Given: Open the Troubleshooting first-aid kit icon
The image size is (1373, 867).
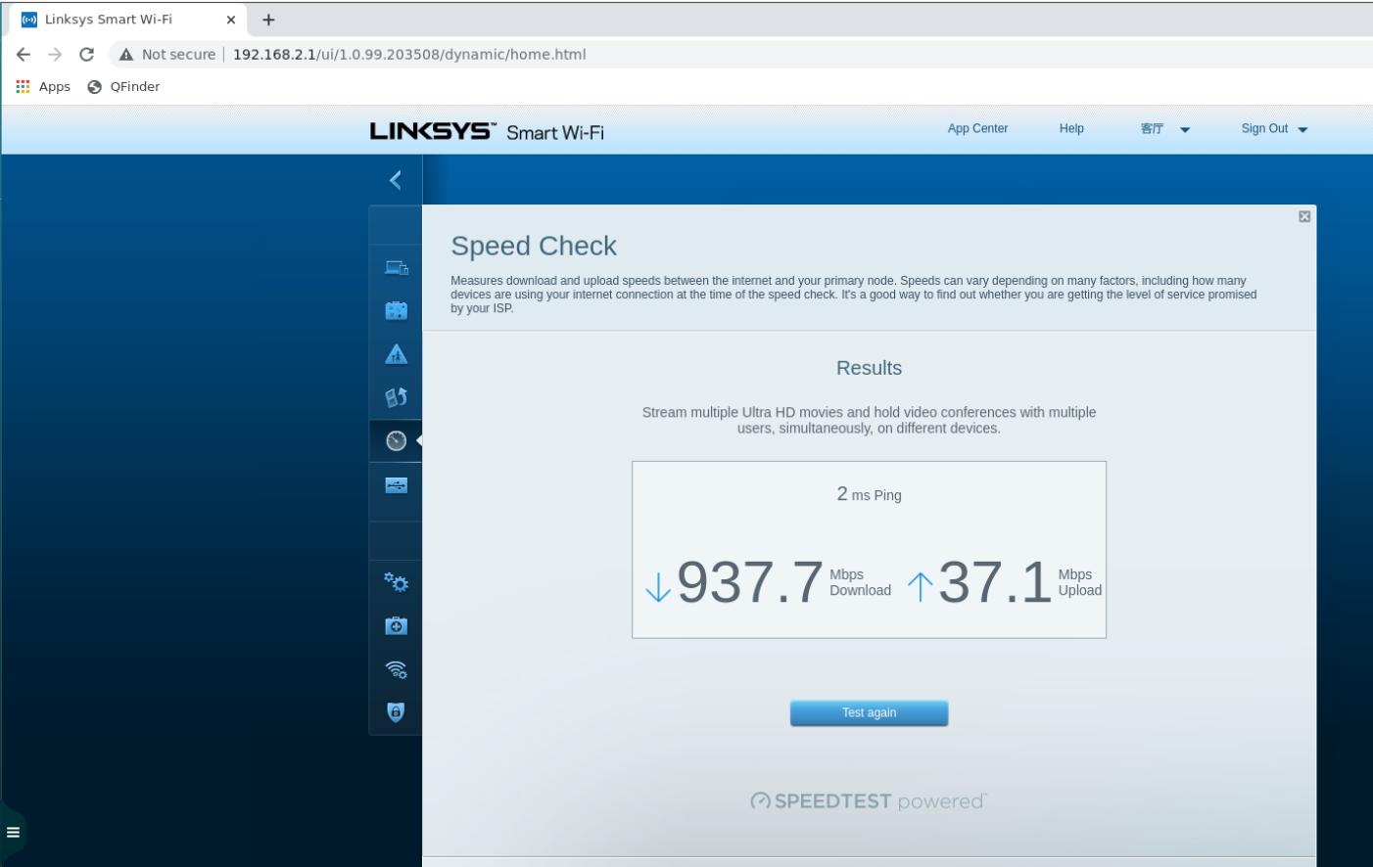Looking at the screenshot, I should click(x=396, y=625).
